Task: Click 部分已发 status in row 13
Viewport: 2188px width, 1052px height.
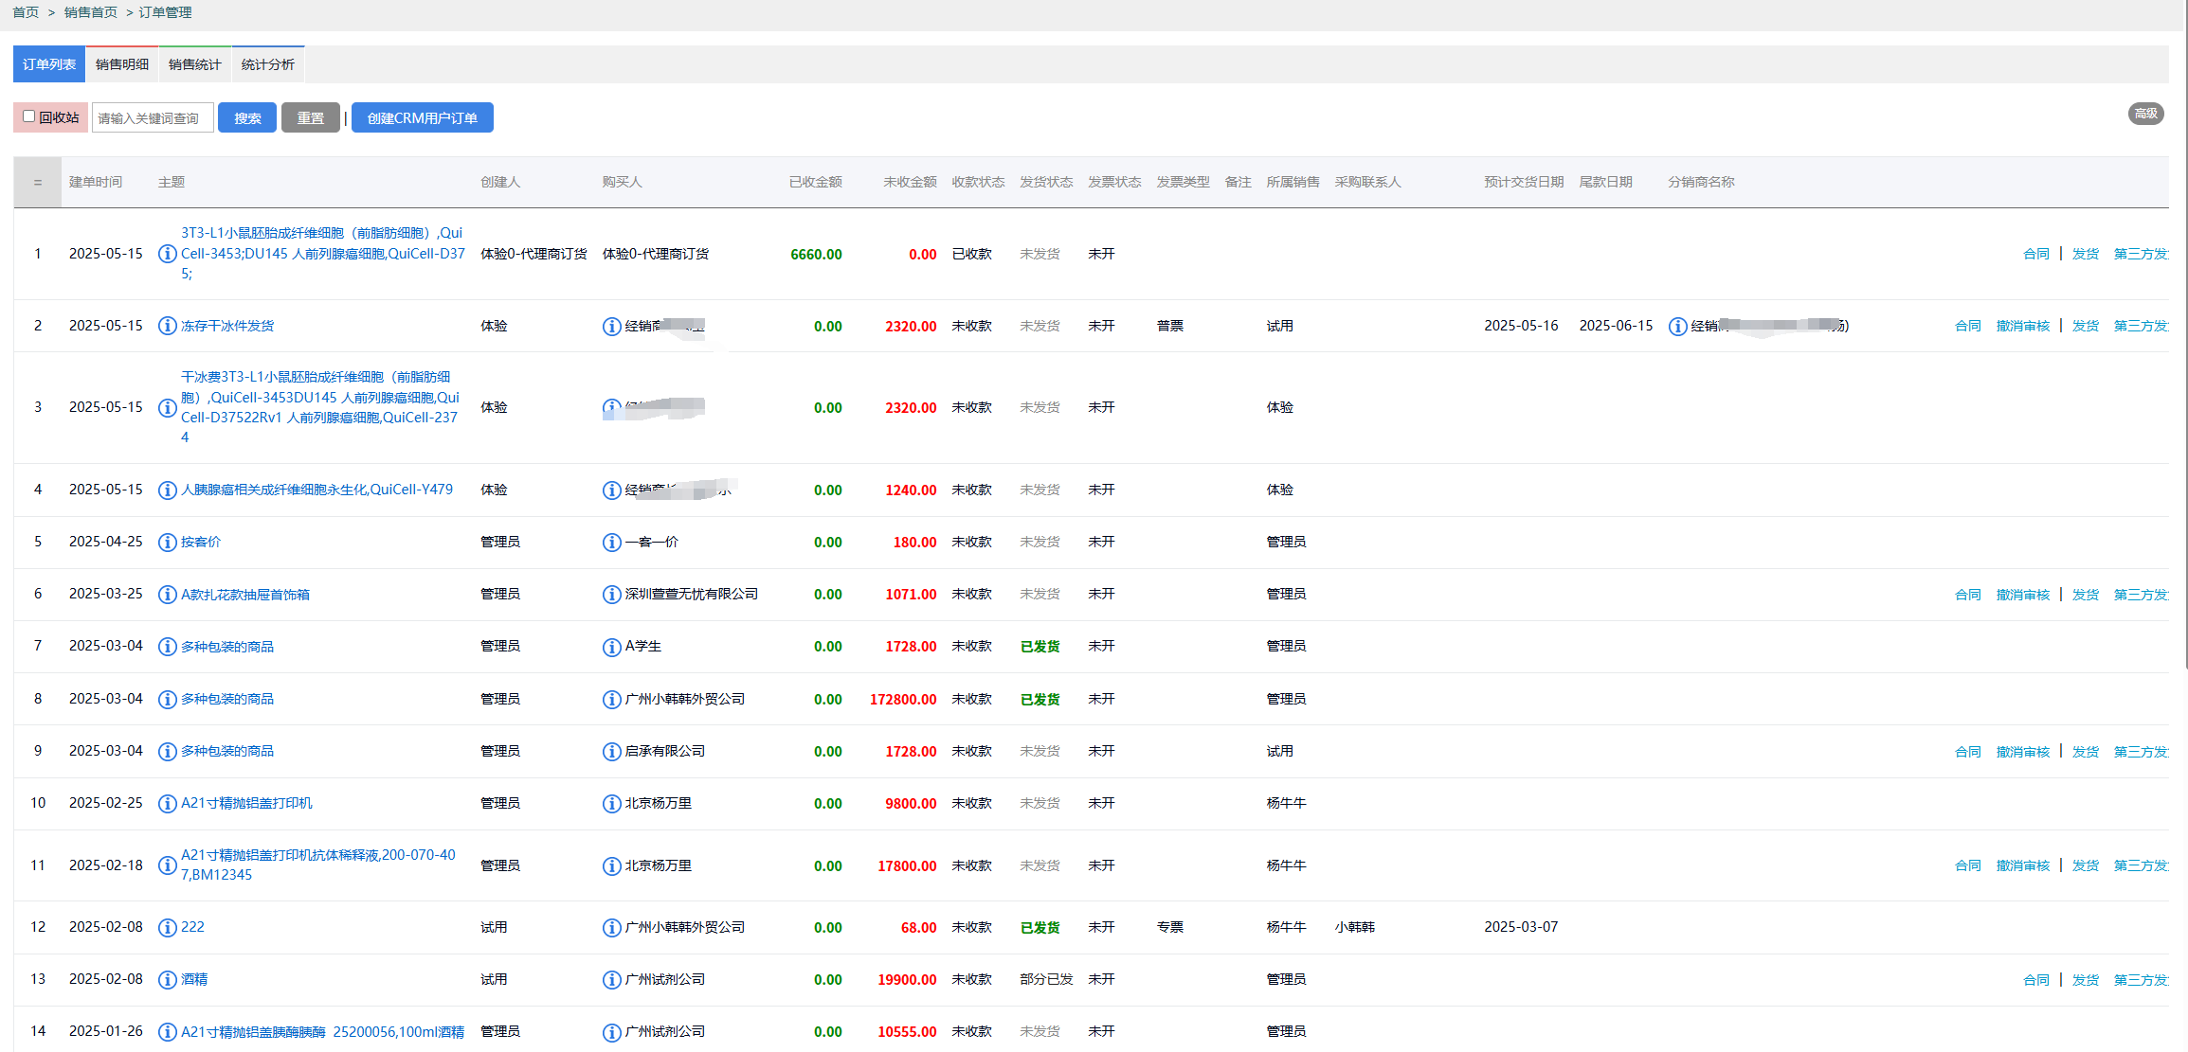Action: [x=1046, y=979]
